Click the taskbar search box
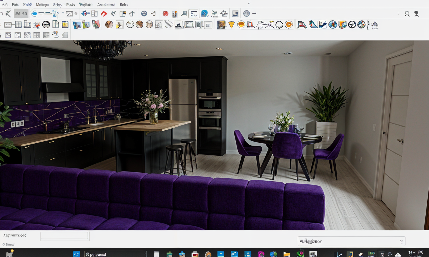The width and height of the screenshot is (429, 257). 115,254
